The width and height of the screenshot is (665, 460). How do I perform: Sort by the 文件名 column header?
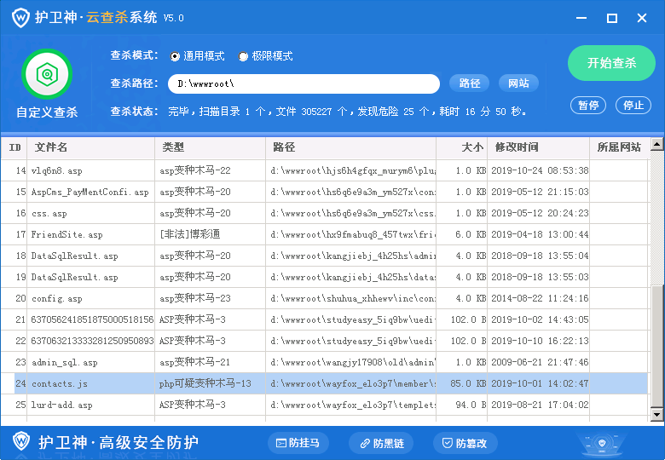[90, 147]
